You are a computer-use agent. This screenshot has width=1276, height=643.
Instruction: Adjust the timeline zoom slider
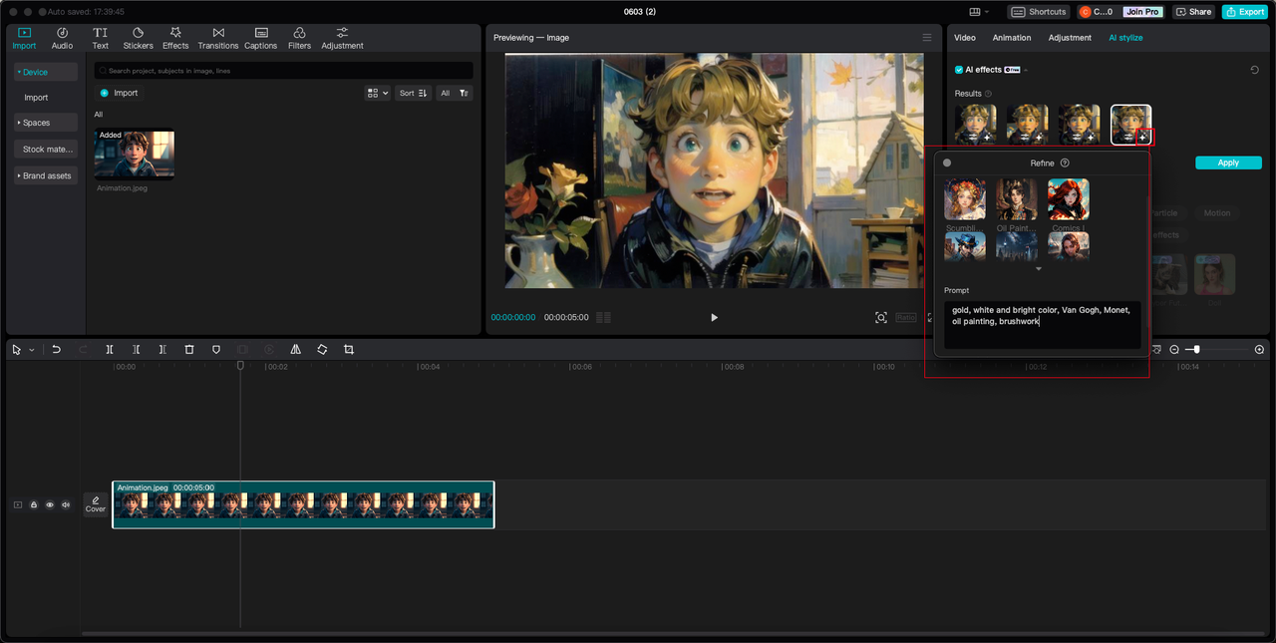pyautogui.click(x=1196, y=350)
